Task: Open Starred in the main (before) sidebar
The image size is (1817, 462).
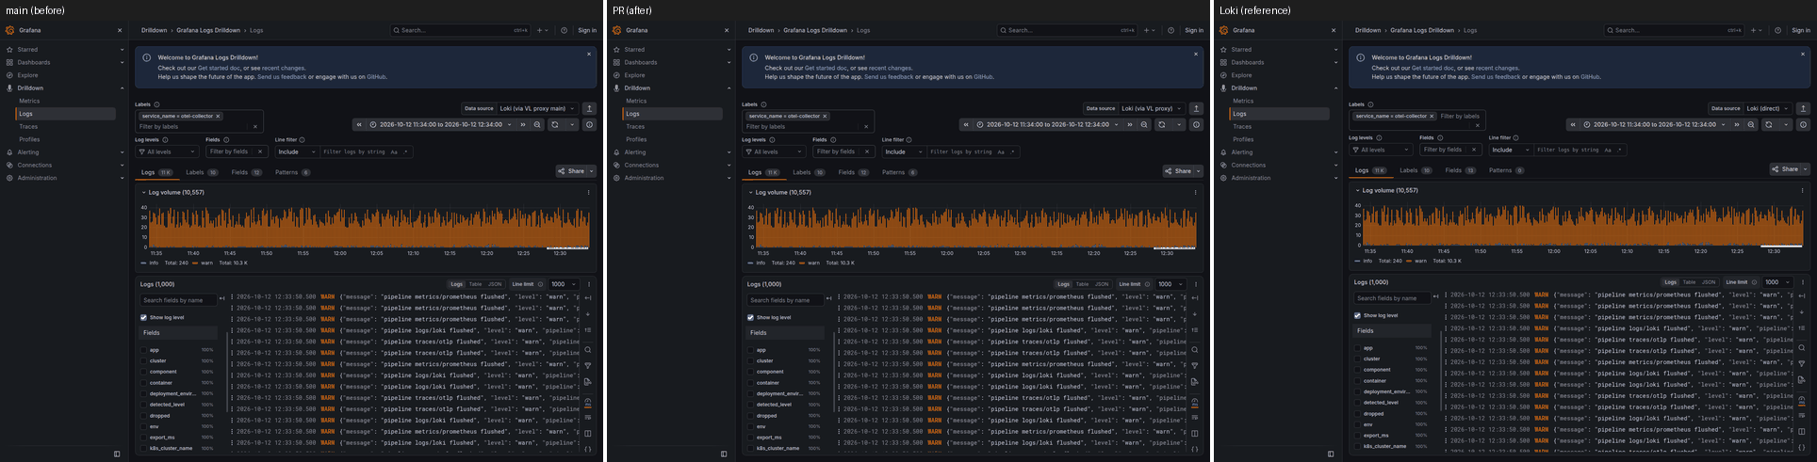Action: [x=27, y=49]
